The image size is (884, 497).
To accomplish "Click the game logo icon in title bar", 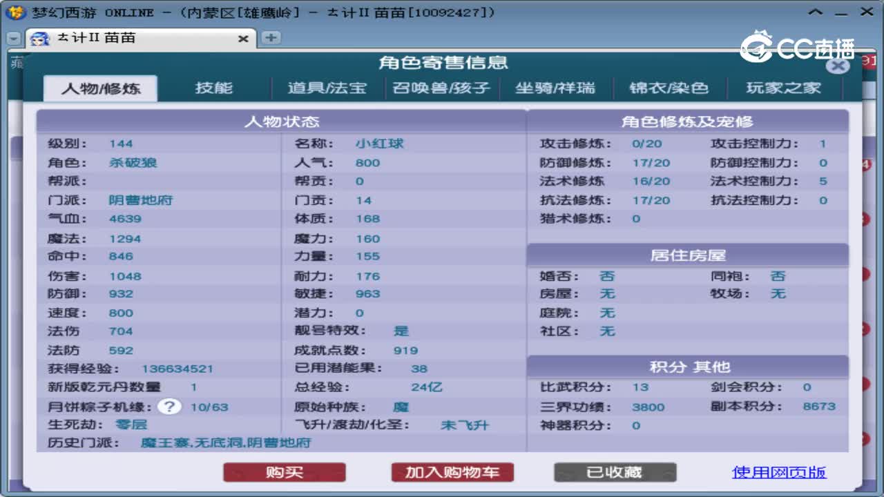I will coord(15,12).
